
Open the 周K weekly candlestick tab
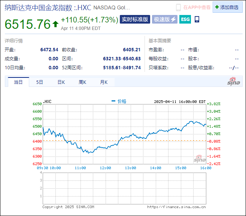point(82,82)
